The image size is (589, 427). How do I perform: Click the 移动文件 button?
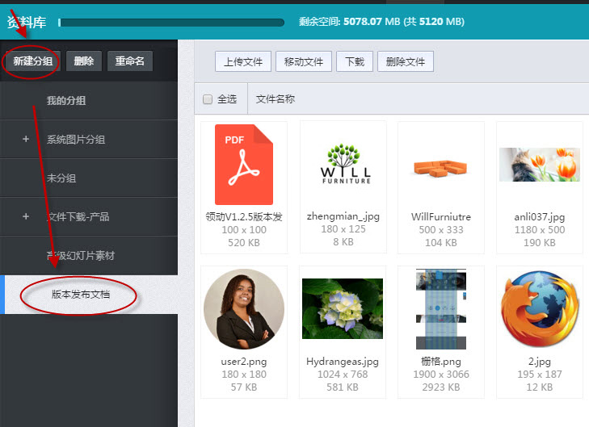tap(303, 61)
